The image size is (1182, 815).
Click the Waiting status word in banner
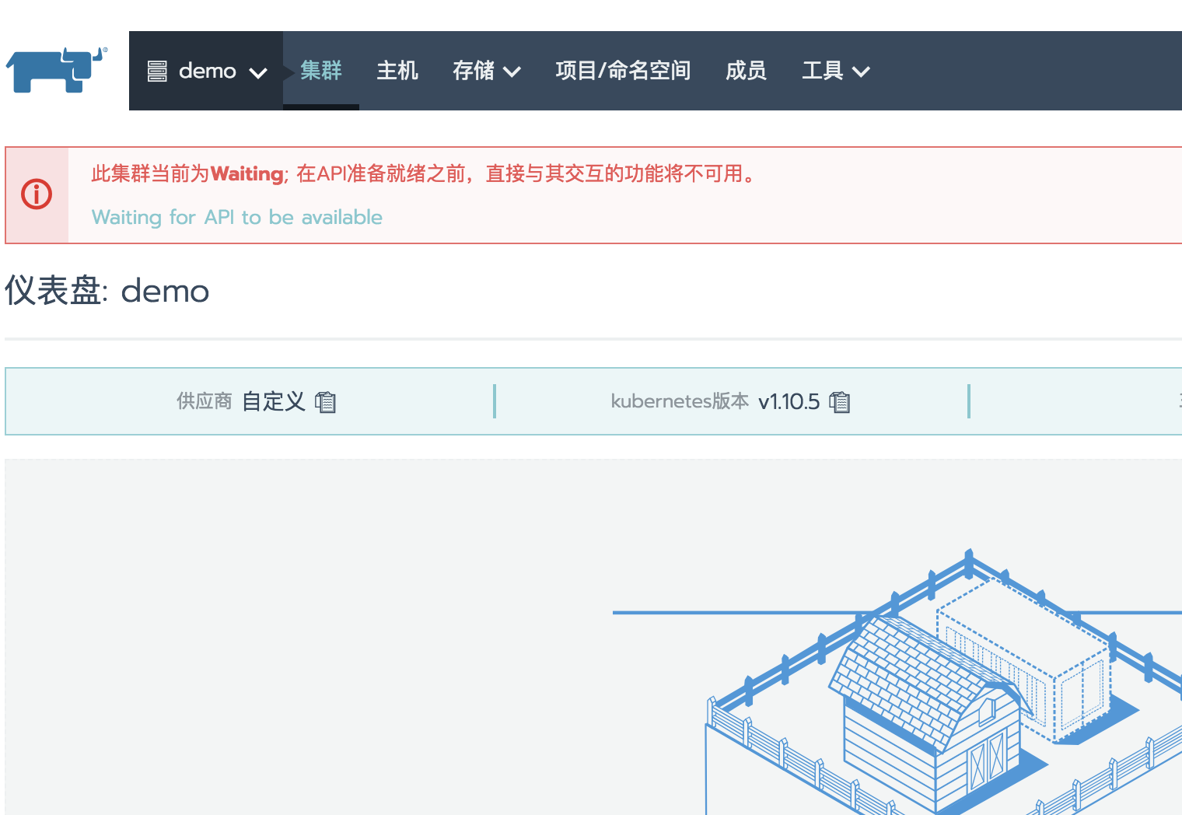247,173
